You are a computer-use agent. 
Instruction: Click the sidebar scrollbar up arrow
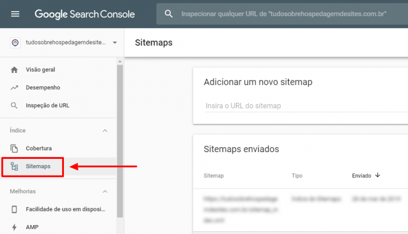[x=120, y=62]
